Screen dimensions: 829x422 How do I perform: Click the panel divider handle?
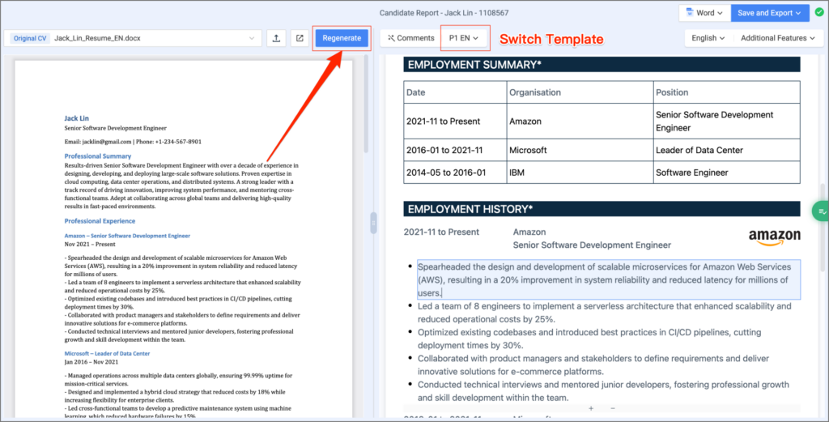[373, 223]
